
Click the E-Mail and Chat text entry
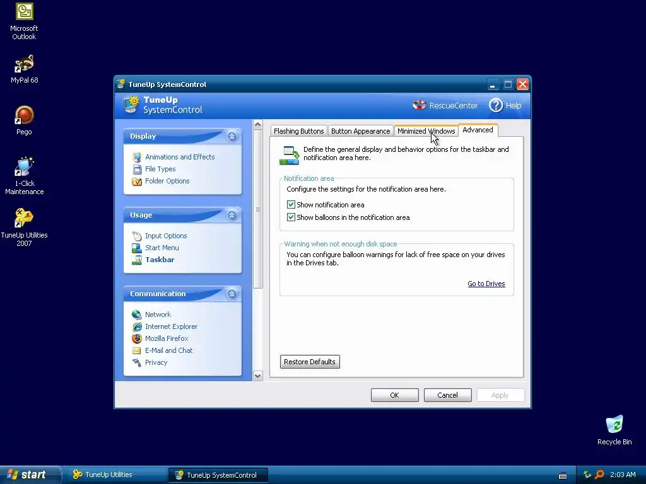pos(169,350)
